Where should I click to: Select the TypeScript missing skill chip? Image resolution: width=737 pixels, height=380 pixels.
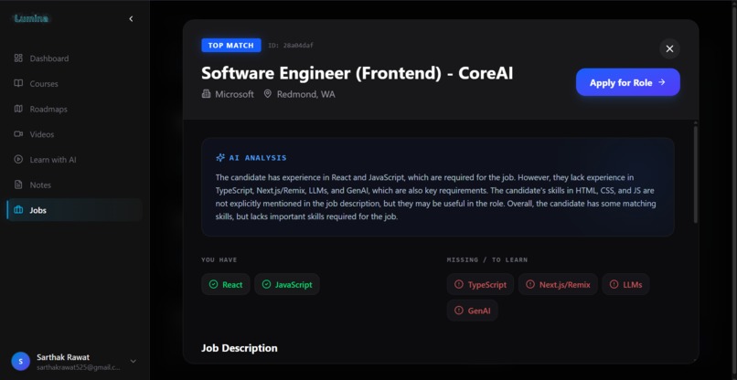[x=480, y=285]
